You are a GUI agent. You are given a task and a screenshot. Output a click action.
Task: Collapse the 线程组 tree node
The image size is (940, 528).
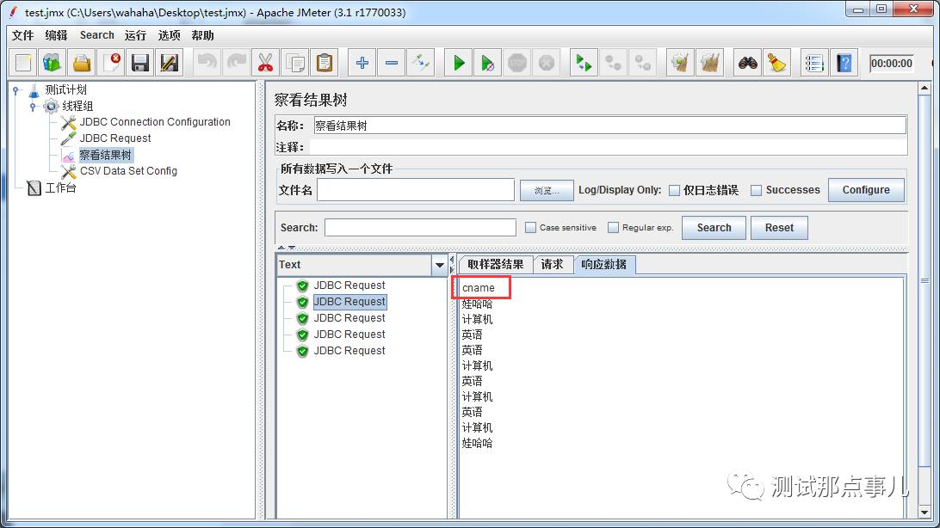tap(33, 107)
